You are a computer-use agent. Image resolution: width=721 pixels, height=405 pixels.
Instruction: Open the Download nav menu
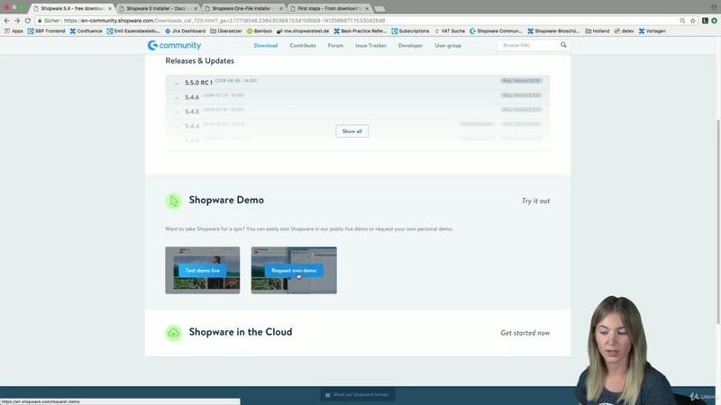pyautogui.click(x=266, y=46)
